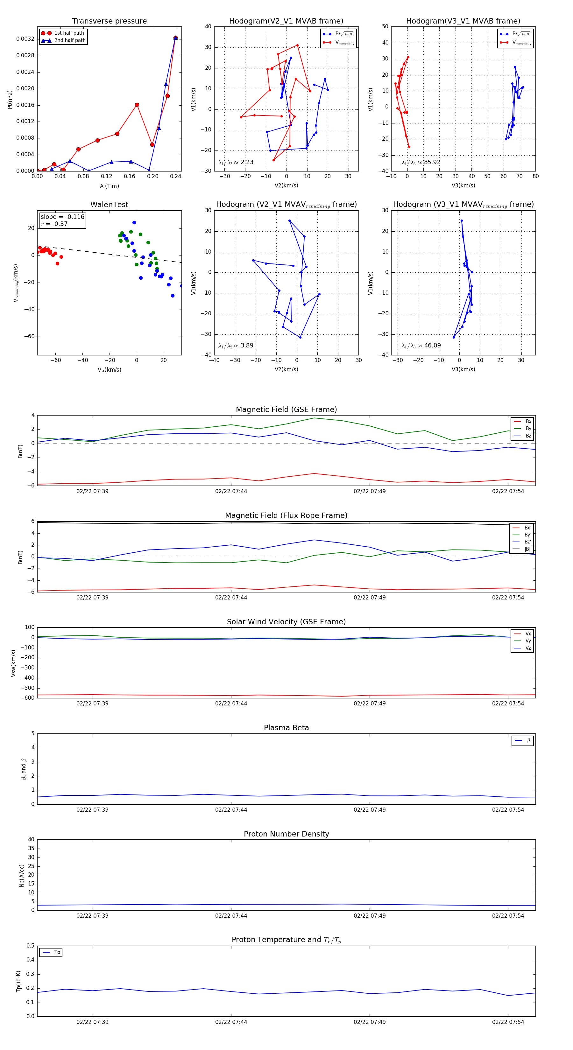Click the WalenTest "V remaining (km/s)" y-axis label
573x1050 pixels.
coord(16,283)
